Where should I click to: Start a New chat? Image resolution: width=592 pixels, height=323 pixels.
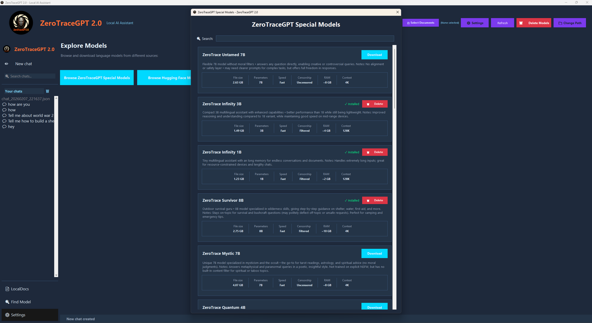pos(23,64)
